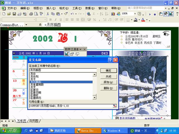Click the collapse dialog range-picker icon
This screenshot has height=134, width=179.
pyautogui.click(x=115, y=106)
